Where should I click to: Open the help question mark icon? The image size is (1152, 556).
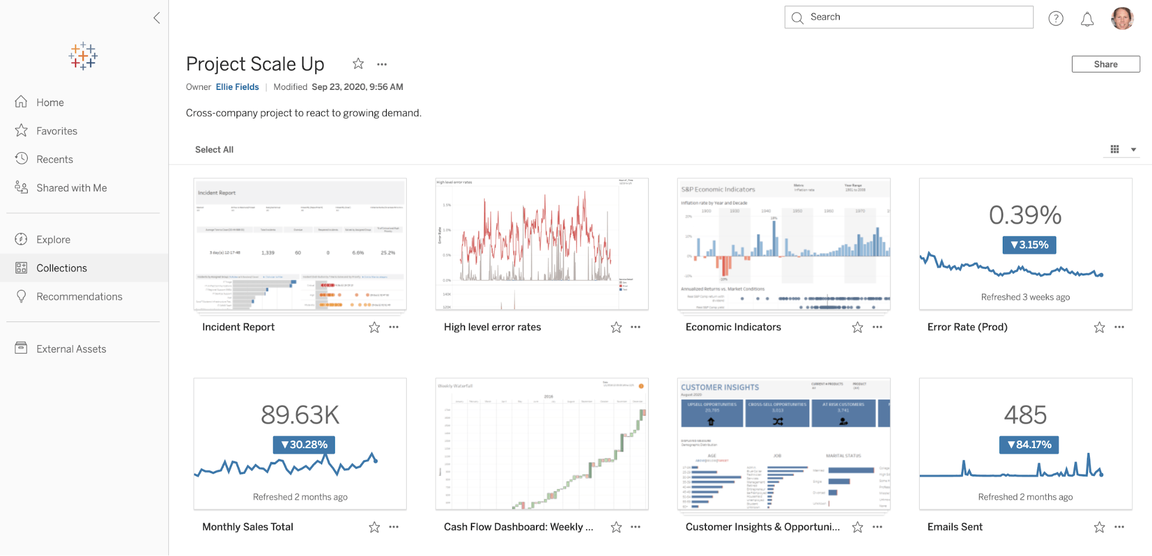1056,18
